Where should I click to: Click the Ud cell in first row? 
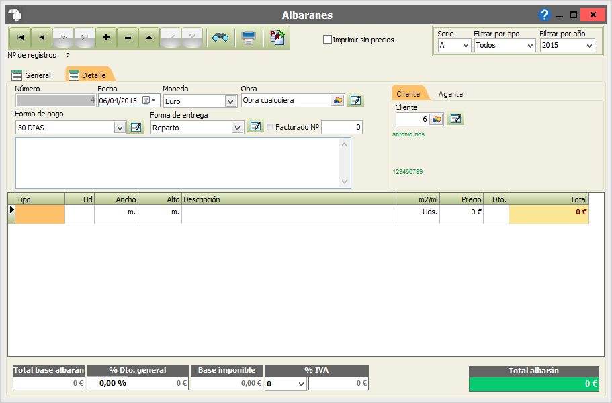click(x=80, y=214)
